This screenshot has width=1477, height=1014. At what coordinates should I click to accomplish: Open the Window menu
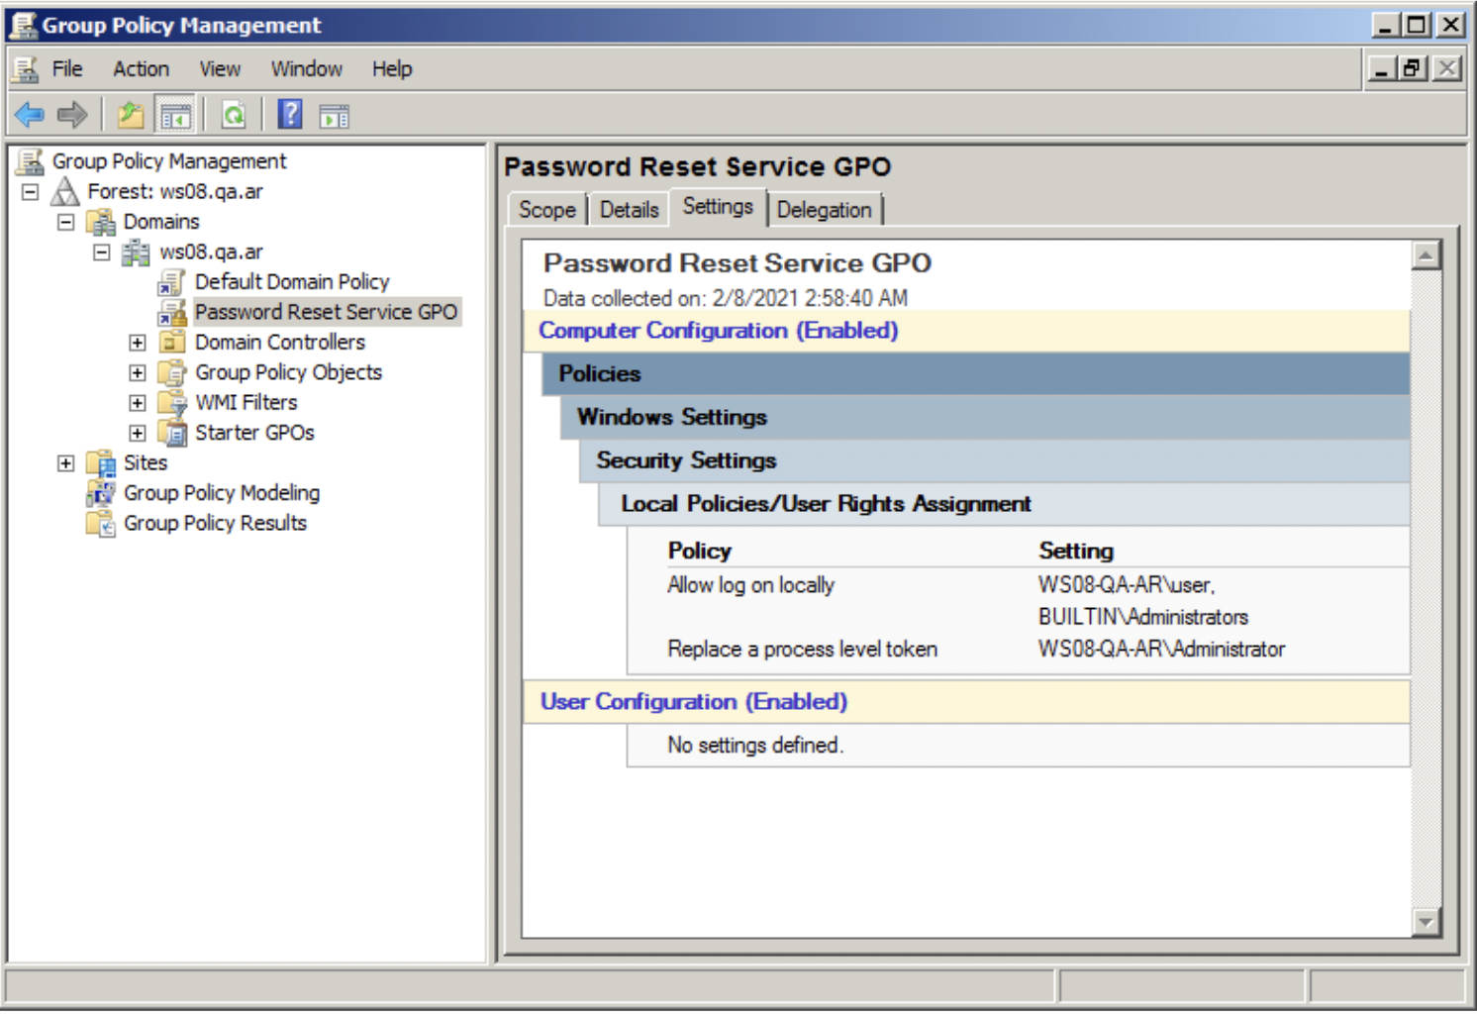(x=307, y=69)
